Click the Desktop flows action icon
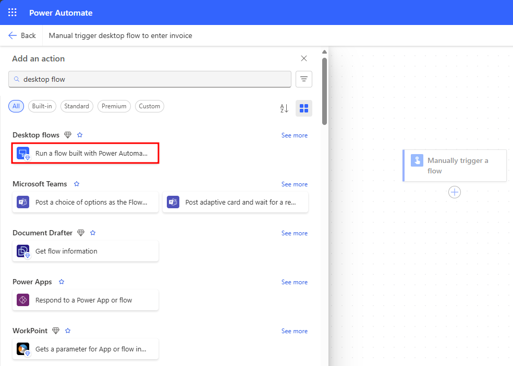This screenshot has height=366, width=513. (23, 153)
